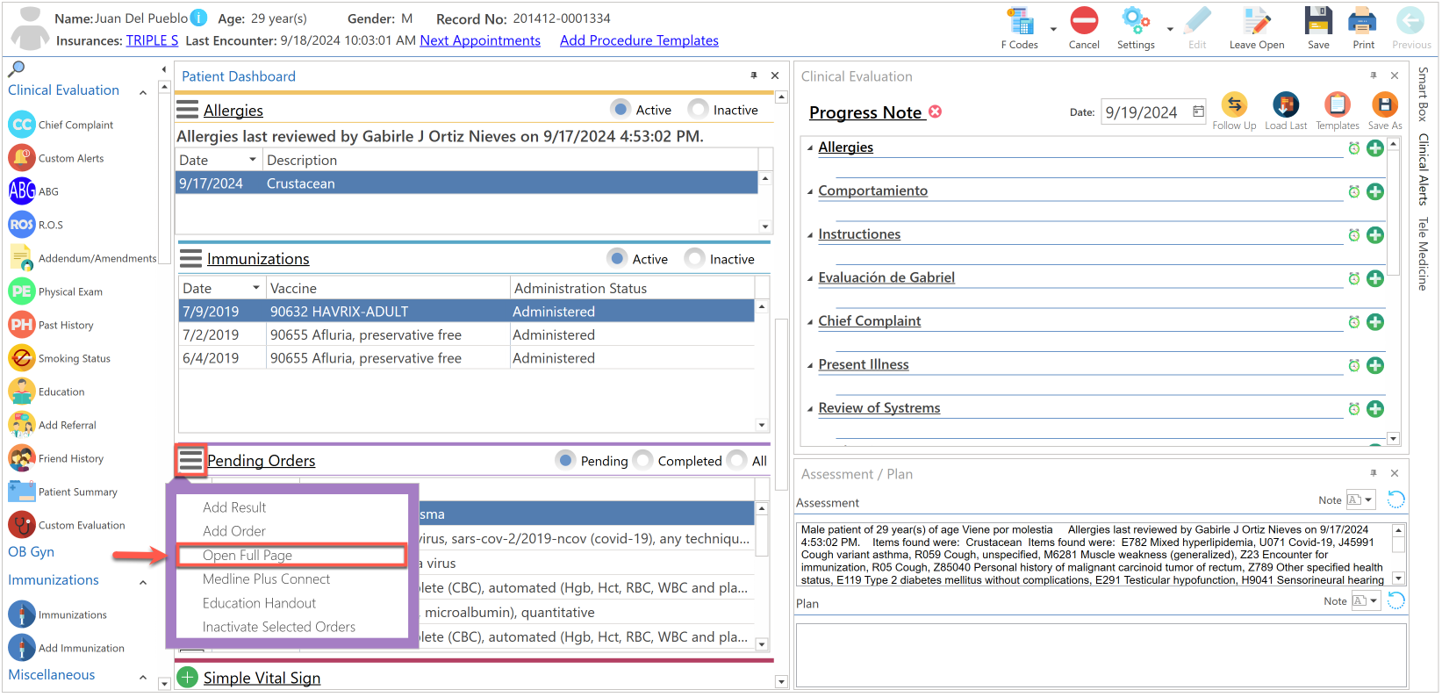Collapse the Clinical Evaluation sidebar section
The image size is (1442, 697).
click(x=143, y=92)
